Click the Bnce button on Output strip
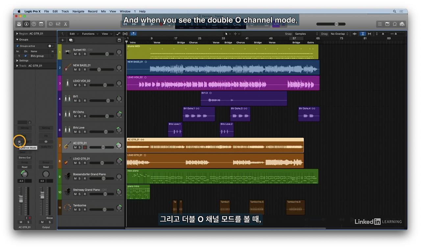Screen dimensions: 421x248 coord(49,218)
